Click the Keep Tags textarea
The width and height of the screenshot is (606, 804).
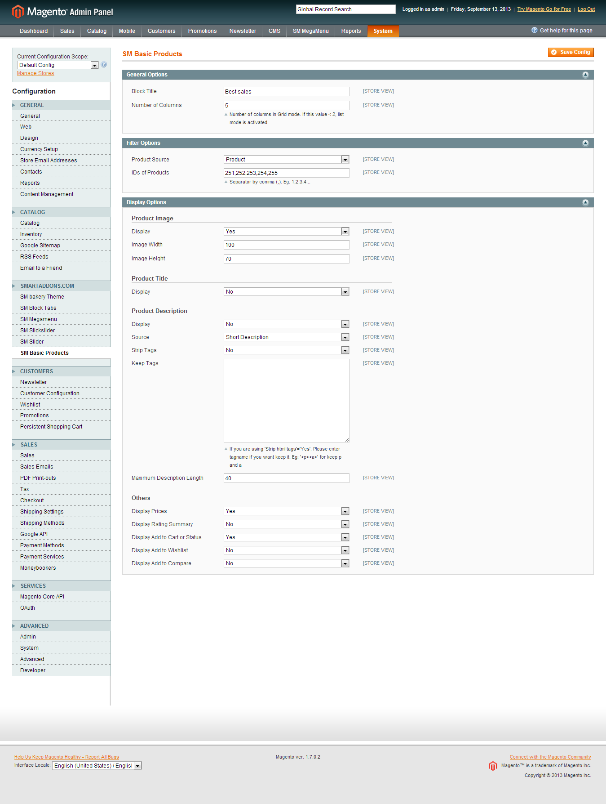(287, 401)
